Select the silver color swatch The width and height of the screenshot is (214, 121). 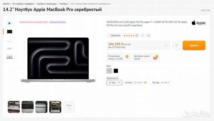(x=109, y=71)
